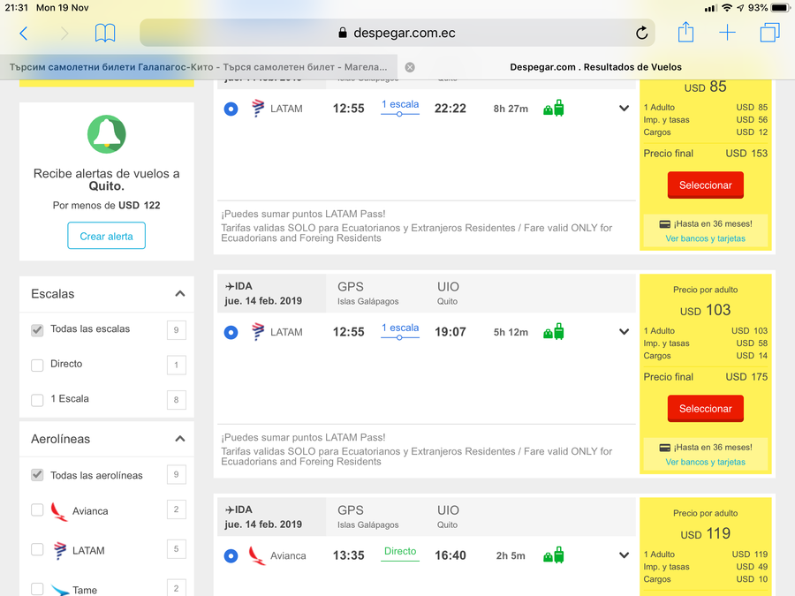Image resolution: width=795 pixels, height=596 pixels.
Task: Click Seleccionar for the USD 153 fare
Action: 705,185
